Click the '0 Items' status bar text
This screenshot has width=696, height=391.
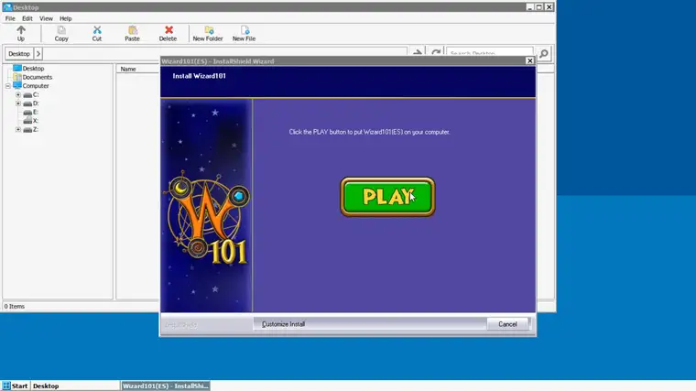click(15, 306)
